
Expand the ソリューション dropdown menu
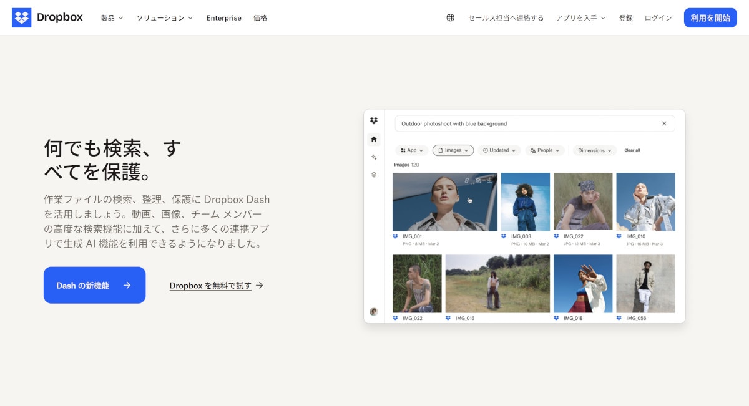[x=165, y=18]
